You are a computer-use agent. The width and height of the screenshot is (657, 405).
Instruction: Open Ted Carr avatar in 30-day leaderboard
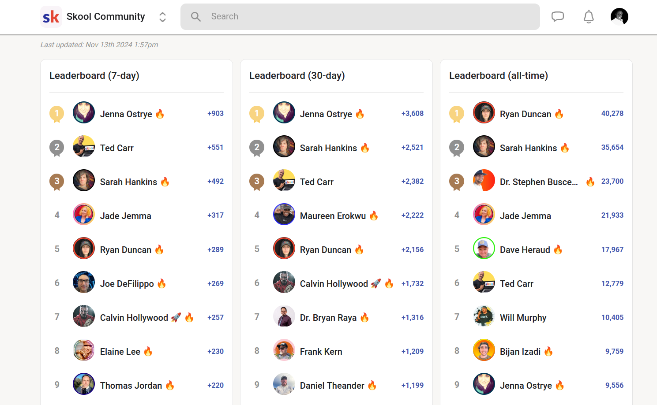(x=284, y=180)
